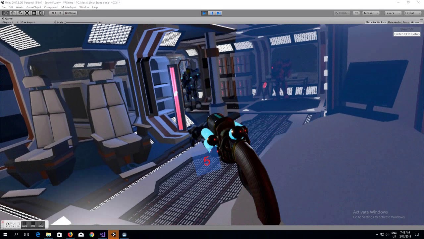This screenshot has width=424, height=239.
Task: Toggle Mute Audio
Action: point(394,22)
